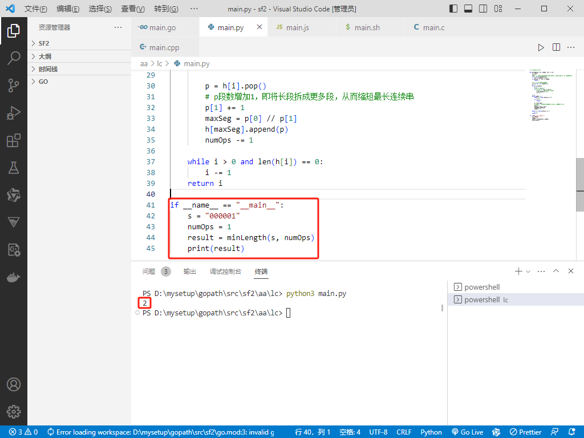Viewport: 584px width, 438px height.
Task: Open Explorer panel More Actions ellipsis
Action: pyautogui.click(x=118, y=27)
